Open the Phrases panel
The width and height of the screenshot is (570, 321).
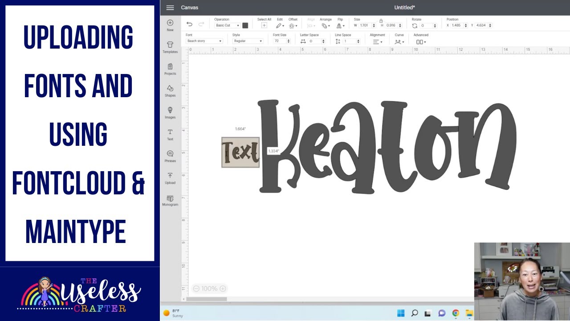tap(170, 156)
